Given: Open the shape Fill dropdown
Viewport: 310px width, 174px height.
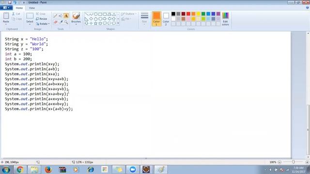Looking at the screenshot, I should [126, 19].
